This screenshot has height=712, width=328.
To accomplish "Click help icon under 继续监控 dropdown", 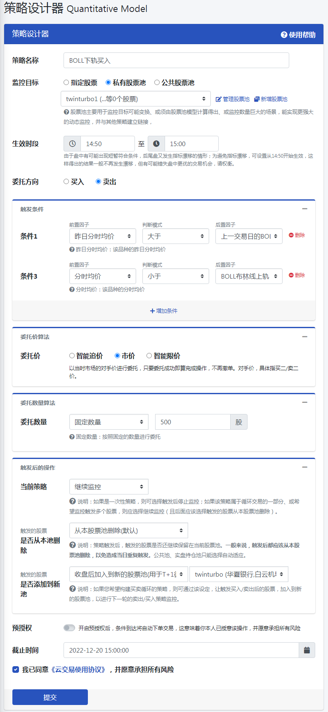I will click(72, 501).
